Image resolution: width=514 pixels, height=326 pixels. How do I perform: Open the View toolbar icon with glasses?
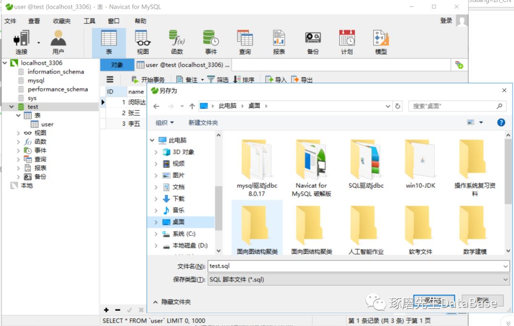click(x=143, y=42)
